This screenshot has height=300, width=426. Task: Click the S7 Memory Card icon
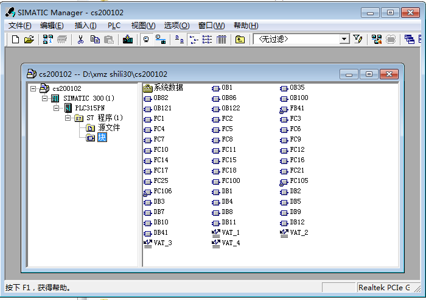click(x=62, y=40)
